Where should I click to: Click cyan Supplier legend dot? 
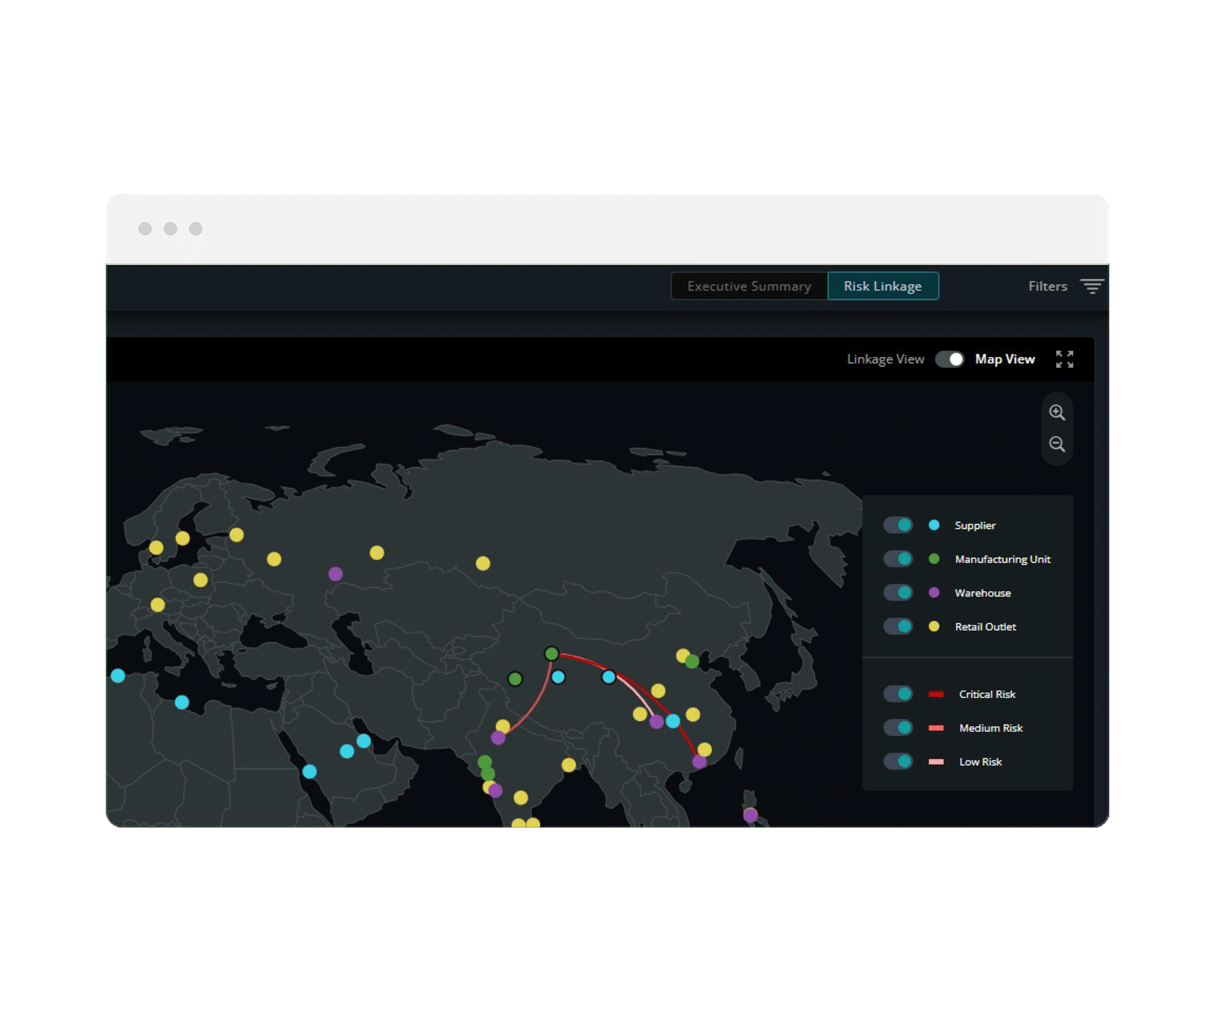[x=934, y=525]
